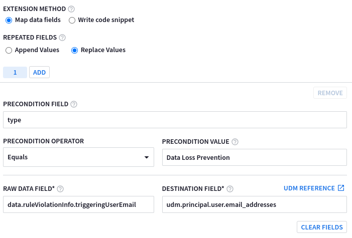Image resolution: width=352 pixels, height=238 pixels.
Task: Click help icon next to Raw Data Field
Action: pos(60,189)
